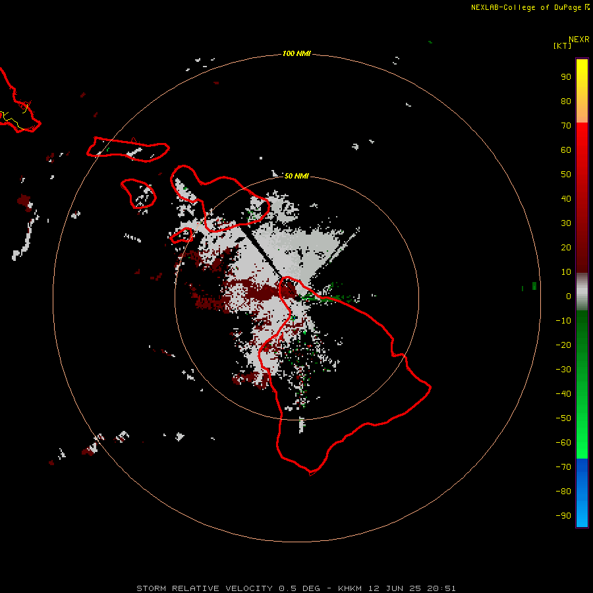The width and height of the screenshot is (593, 593).
Task: Pick the blue segment at the bottom of the color bar
Action: (582, 493)
